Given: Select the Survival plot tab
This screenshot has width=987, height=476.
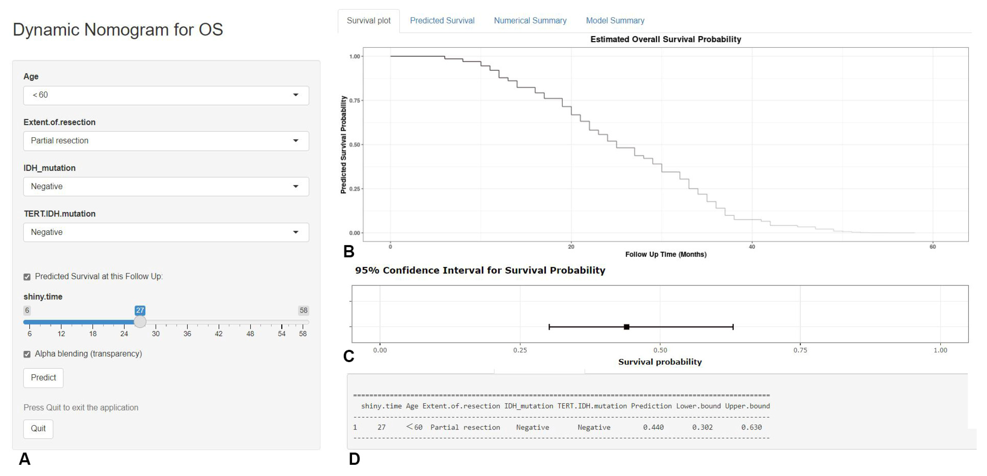Looking at the screenshot, I should point(369,21).
